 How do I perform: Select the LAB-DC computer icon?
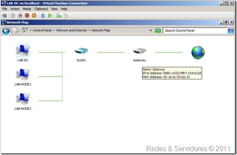(x=23, y=50)
